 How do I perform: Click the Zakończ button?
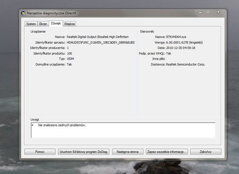tap(206, 152)
